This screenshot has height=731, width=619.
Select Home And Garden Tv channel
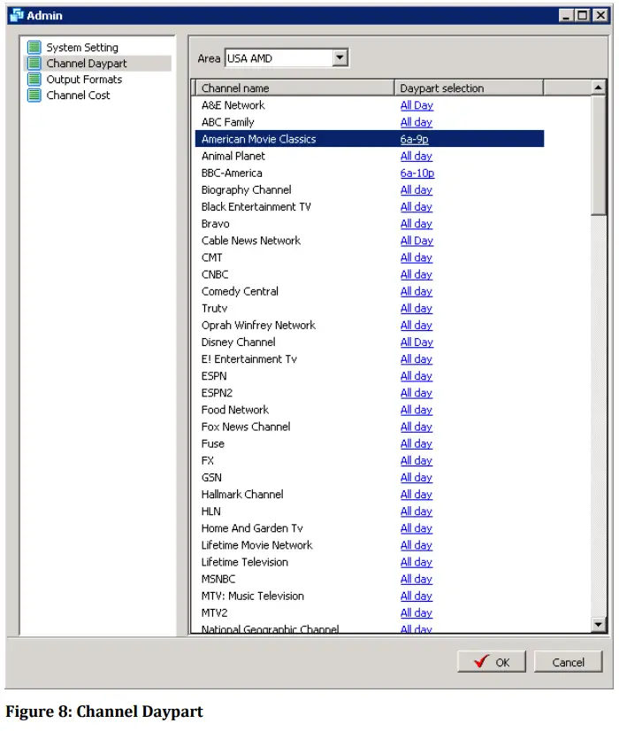[x=251, y=528]
